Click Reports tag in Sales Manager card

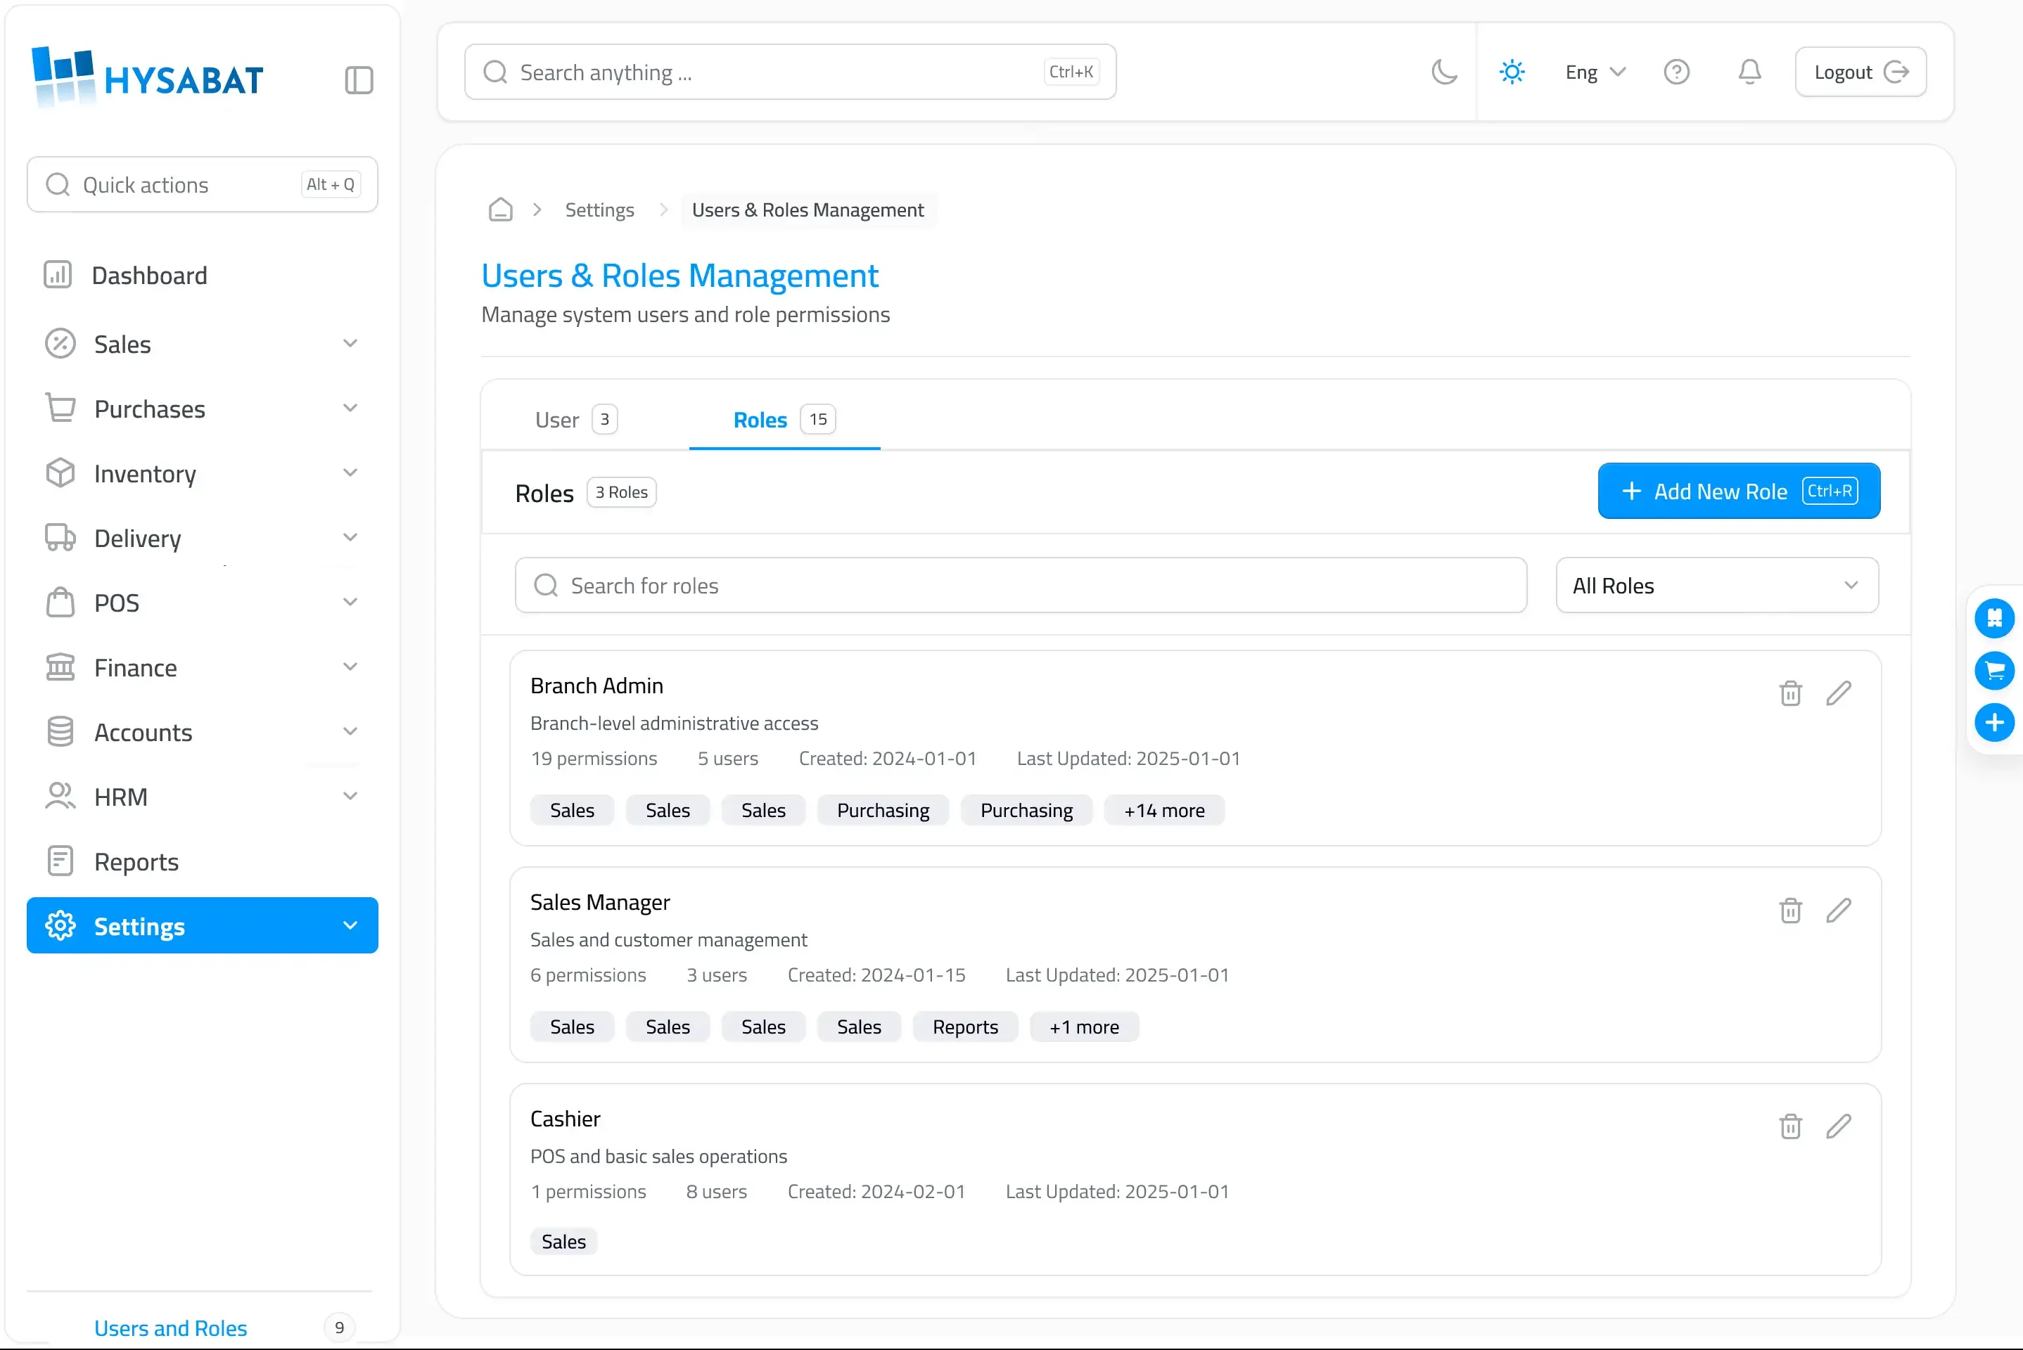point(965,1027)
